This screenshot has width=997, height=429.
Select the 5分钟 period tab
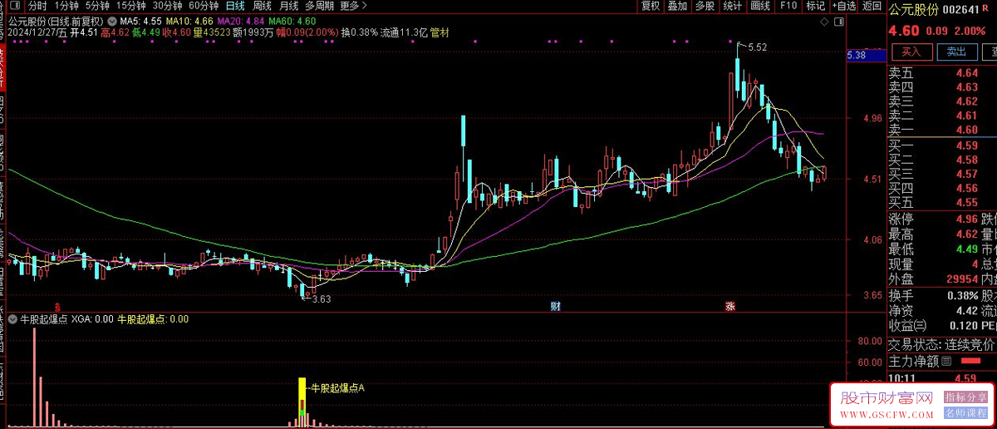coord(97,6)
